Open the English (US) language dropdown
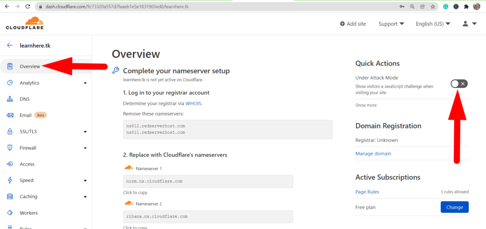This screenshot has width=486, height=229. click(x=433, y=24)
